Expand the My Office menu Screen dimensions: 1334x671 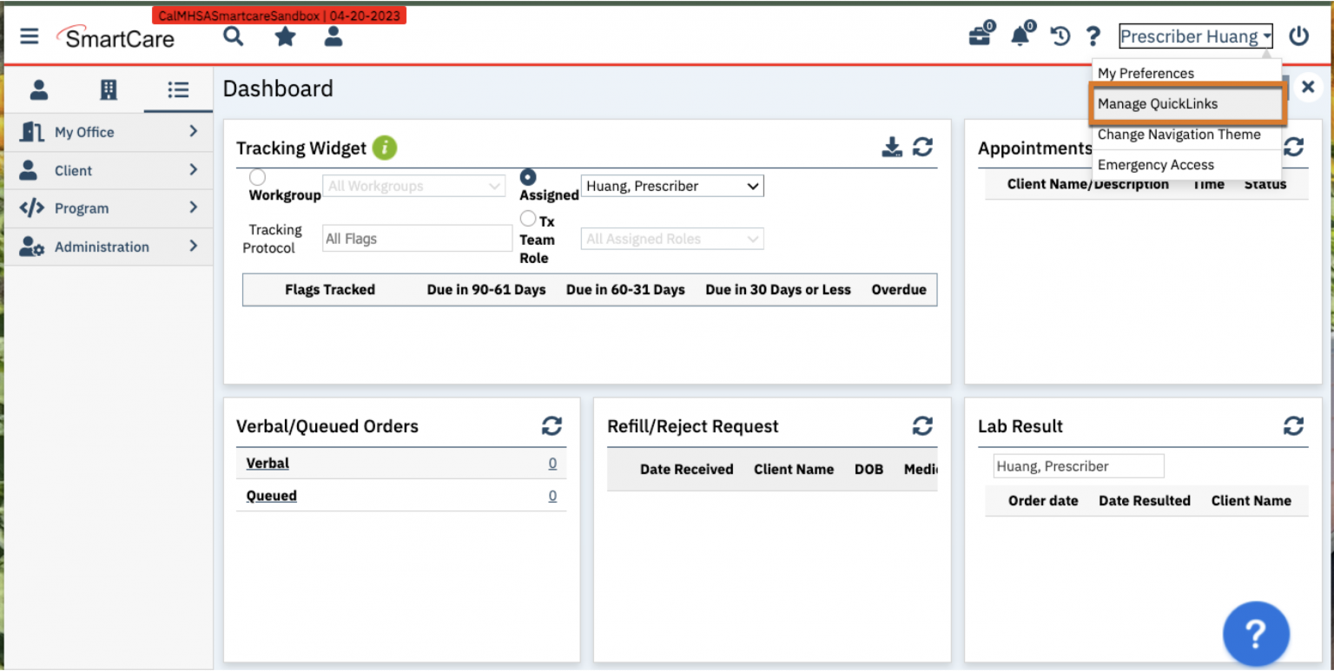(109, 132)
